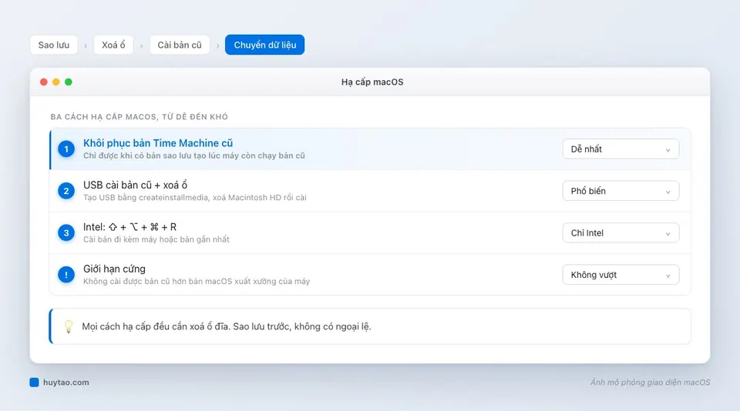This screenshot has width=740, height=411.
Task: Click the 'Hạ cấp macOS' window title
Action: click(x=372, y=82)
